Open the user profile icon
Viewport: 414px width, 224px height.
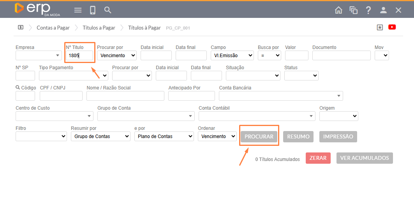click(x=383, y=10)
